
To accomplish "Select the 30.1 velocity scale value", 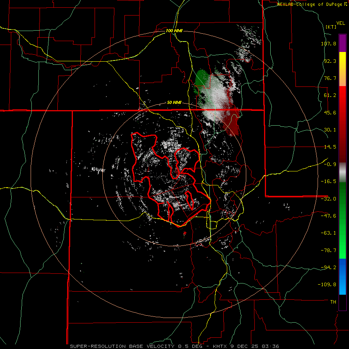I will pos(330,130).
